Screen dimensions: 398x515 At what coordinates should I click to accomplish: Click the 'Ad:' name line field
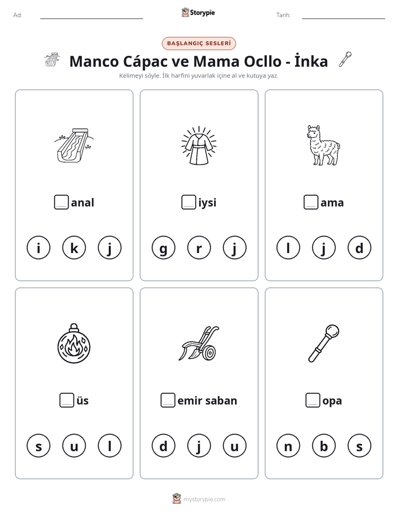click(x=91, y=16)
